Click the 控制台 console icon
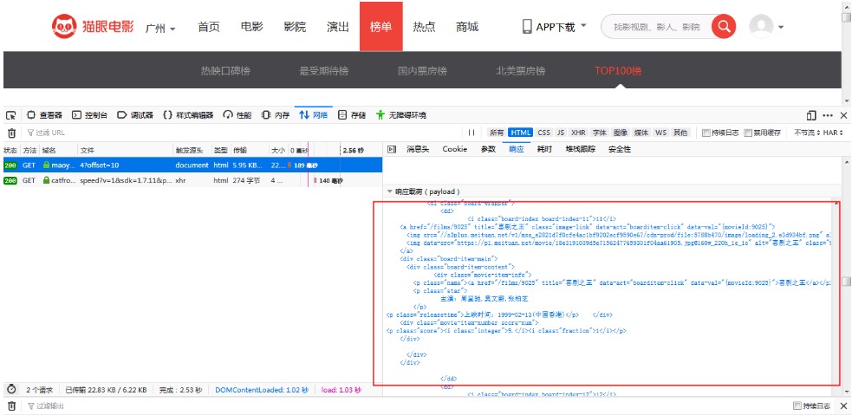852x415 pixels. pyautogui.click(x=76, y=115)
